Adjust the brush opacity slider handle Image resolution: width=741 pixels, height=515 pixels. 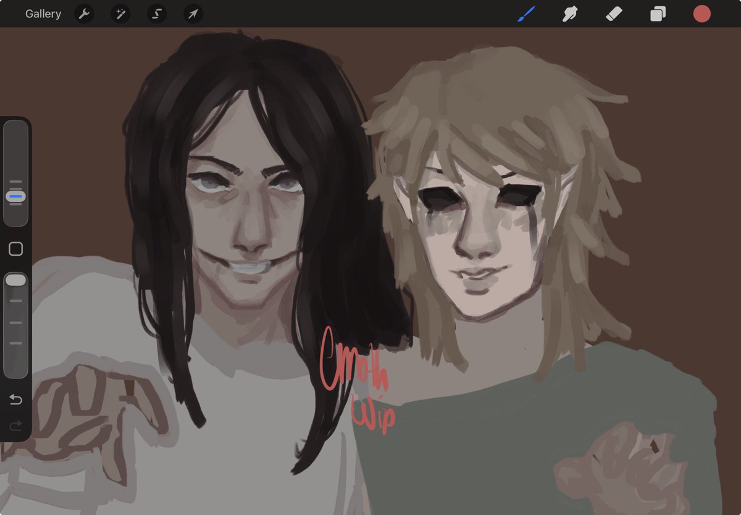tap(15, 280)
